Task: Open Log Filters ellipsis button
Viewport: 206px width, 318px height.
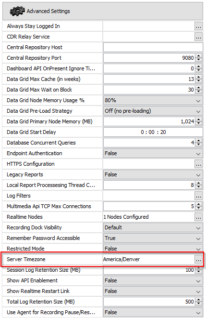Action: click(198, 196)
